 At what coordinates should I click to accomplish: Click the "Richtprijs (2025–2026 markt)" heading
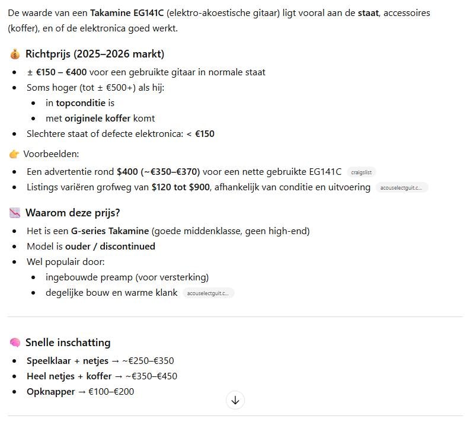[95, 55]
